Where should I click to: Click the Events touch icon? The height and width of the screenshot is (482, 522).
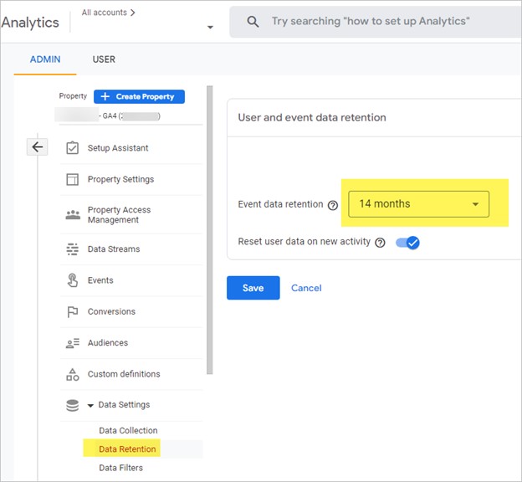[73, 280]
